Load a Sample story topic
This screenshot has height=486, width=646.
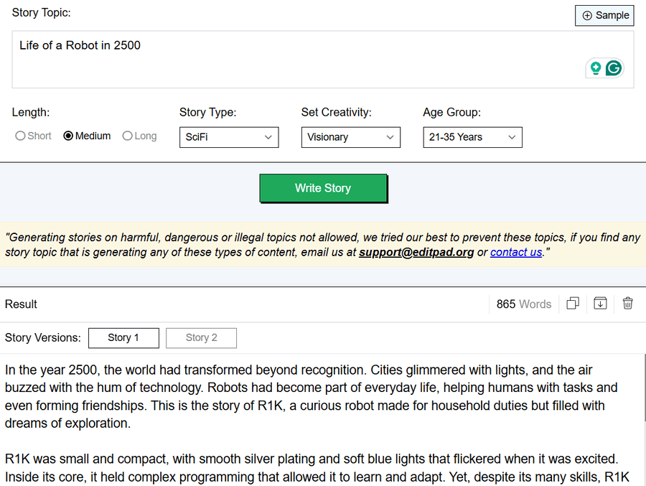[x=604, y=16]
